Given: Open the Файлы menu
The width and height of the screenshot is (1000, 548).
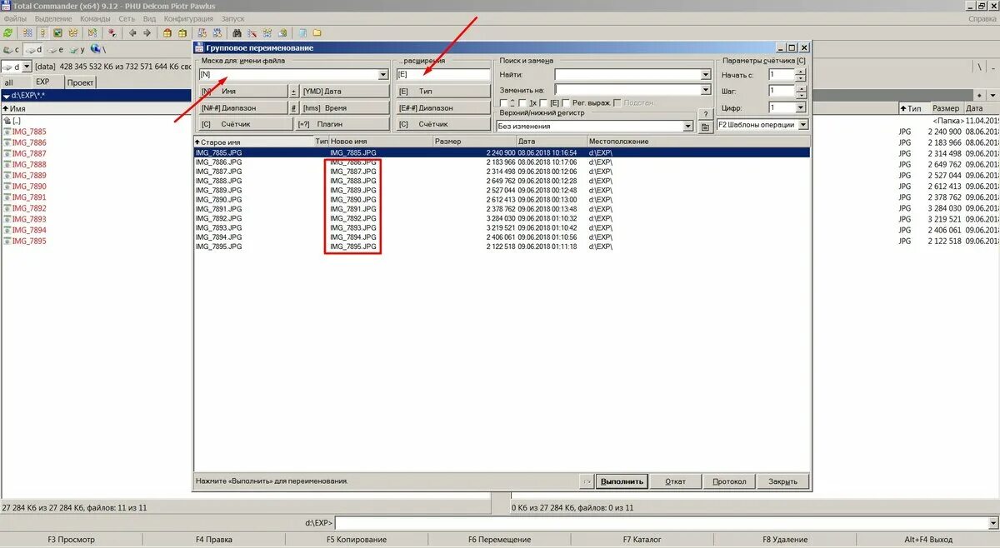Looking at the screenshot, I should tap(15, 18).
